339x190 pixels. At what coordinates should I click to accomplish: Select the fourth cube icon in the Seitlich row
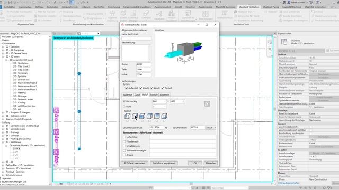click(x=149, y=116)
